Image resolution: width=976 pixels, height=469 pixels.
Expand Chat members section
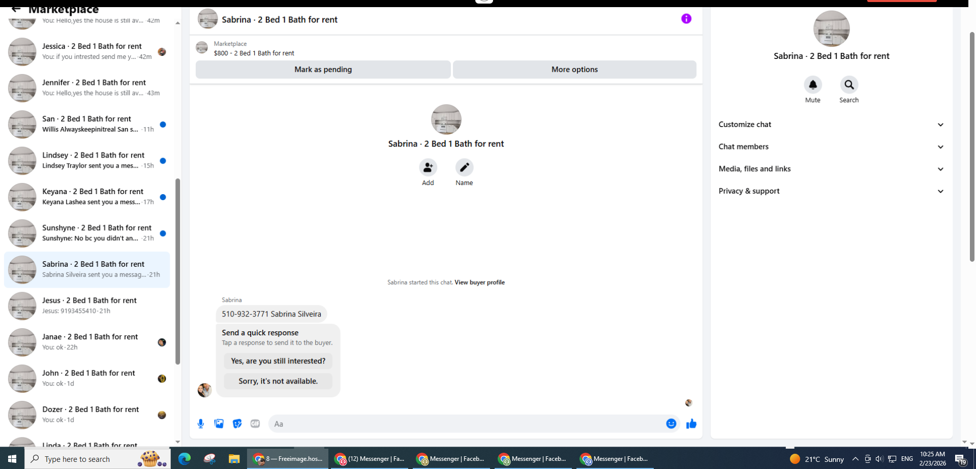pos(831,147)
